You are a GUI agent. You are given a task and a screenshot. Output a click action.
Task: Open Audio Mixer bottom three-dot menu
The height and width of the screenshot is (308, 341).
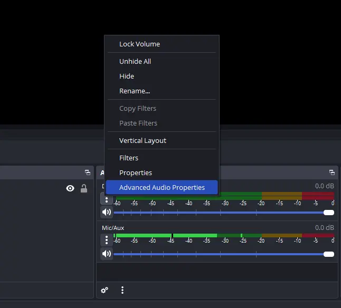[x=122, y=290]
